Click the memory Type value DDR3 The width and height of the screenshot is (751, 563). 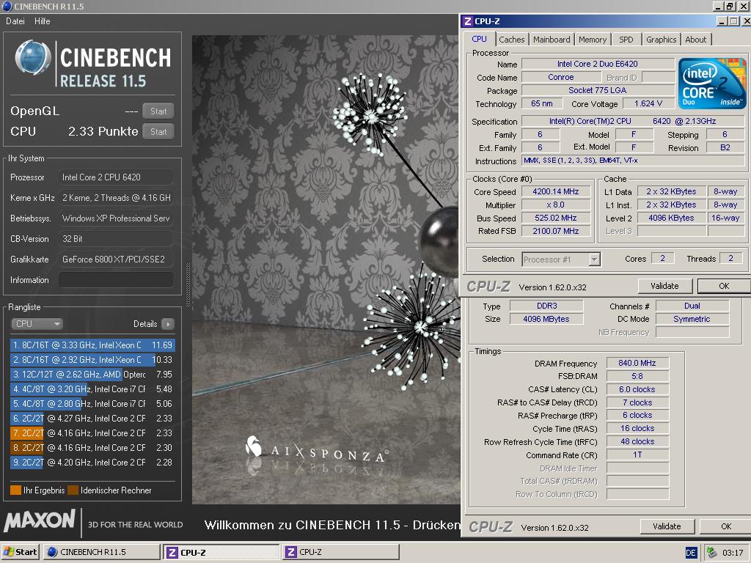point(546,306)
